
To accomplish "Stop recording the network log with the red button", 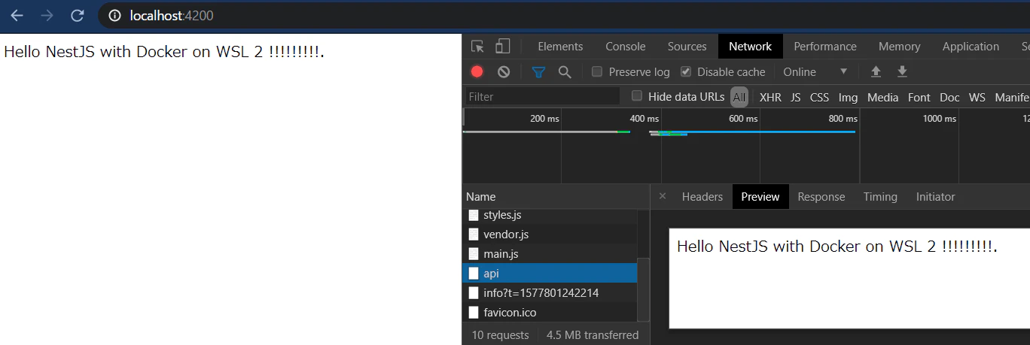I will coord(477,72).
